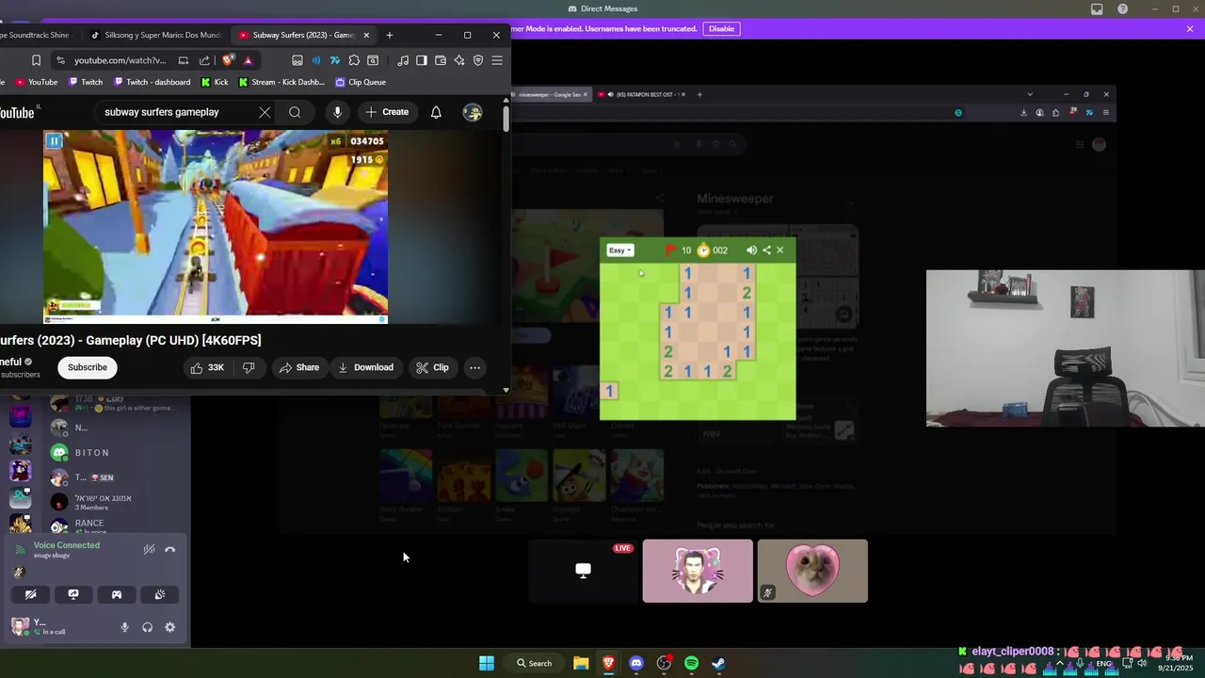Screen dimensions: 1205x678
Task: Click share icon in YouTube address bar
Action: click(204, 60)
